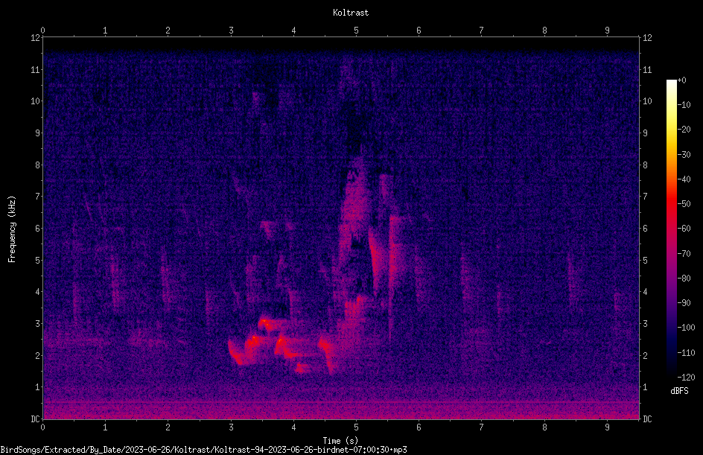
Task: Select the file path text ending in birdnet-07:00:30.mp3
Action: pyautogui.click(x=203, y=450)
